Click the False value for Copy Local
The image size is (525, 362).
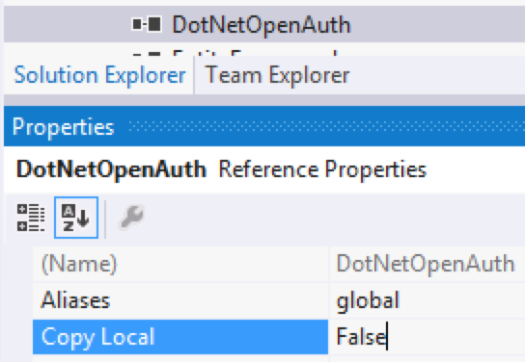click(x=428, y=337)
